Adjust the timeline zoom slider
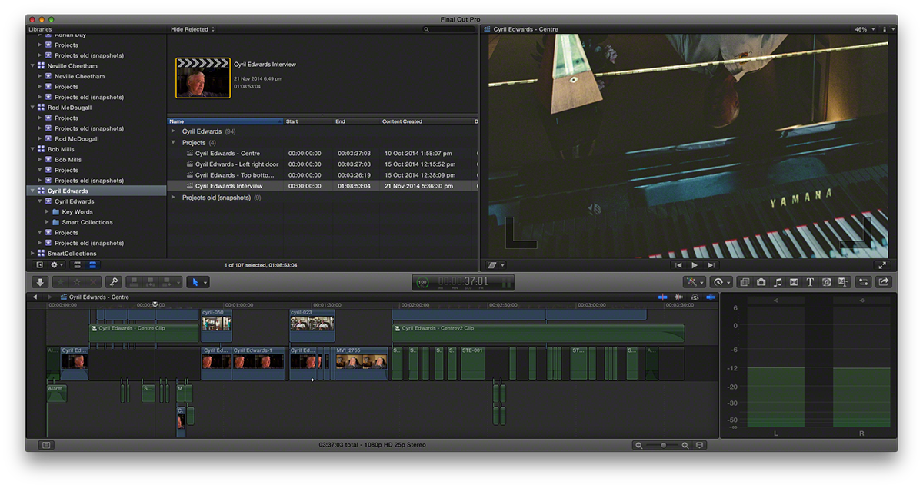 pos(662,445)
